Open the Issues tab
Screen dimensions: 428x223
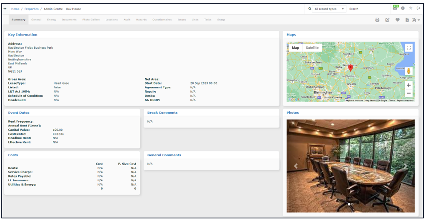click(x=182, y=20)
